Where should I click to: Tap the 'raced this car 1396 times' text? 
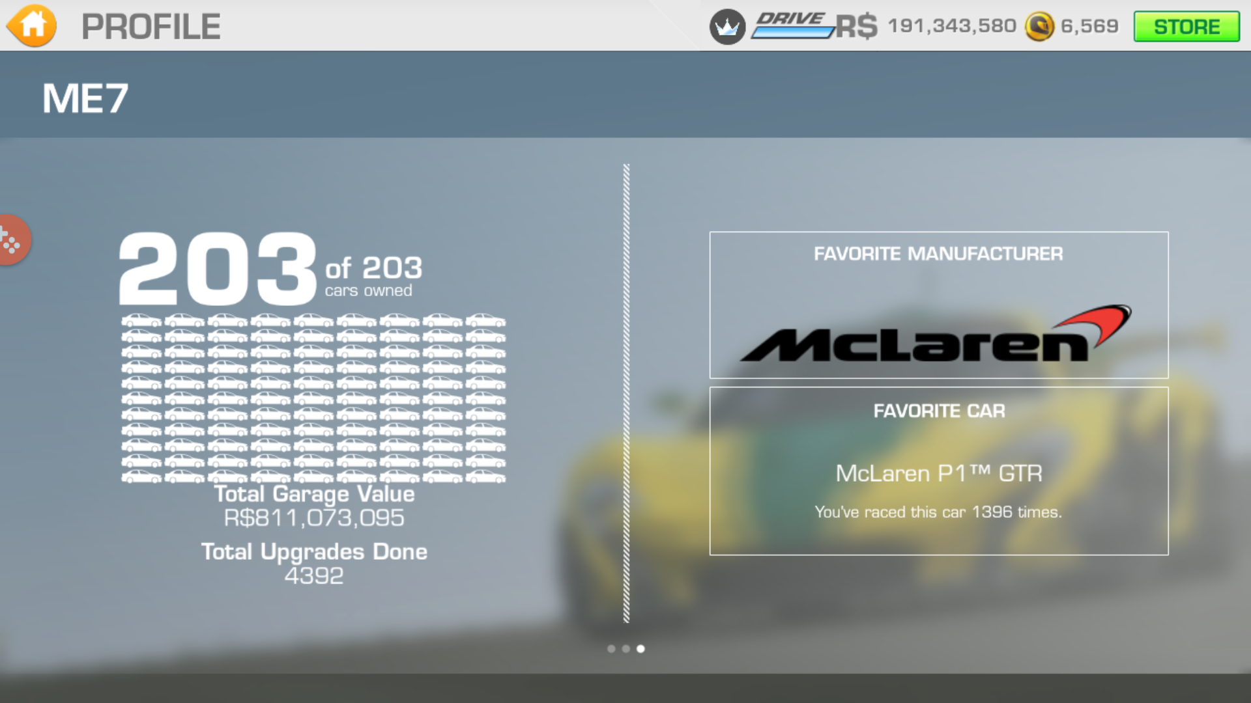(938, 512)
